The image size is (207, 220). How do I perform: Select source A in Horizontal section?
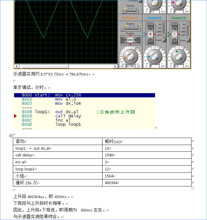(x=127, y=26)
